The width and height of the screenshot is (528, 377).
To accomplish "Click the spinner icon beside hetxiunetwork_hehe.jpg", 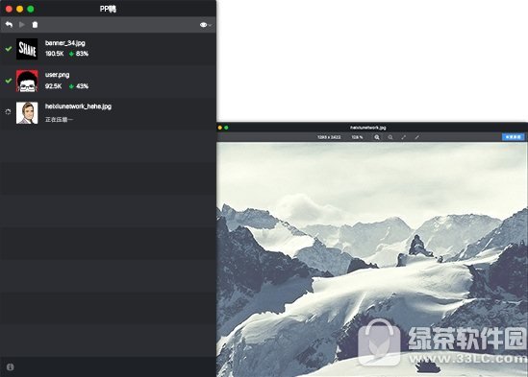I will 8,112.
